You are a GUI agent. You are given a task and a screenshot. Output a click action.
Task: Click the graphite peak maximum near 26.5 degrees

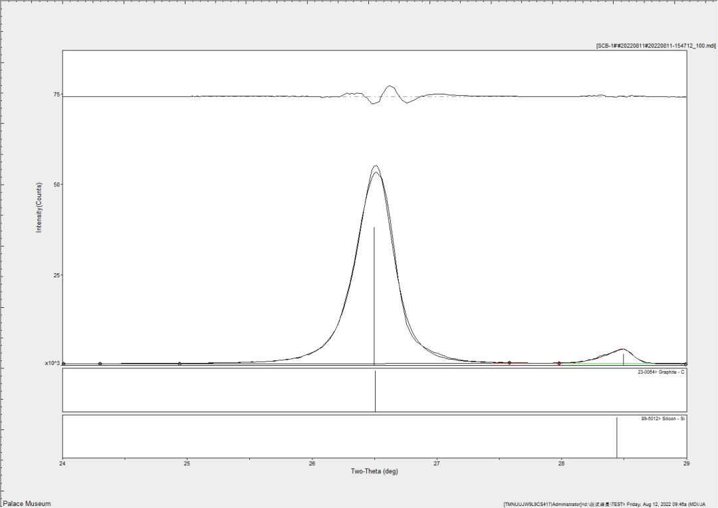coord(376,166)
